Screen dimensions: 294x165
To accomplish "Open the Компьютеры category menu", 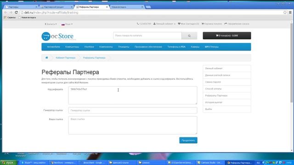I will click(x=72, y=47).
